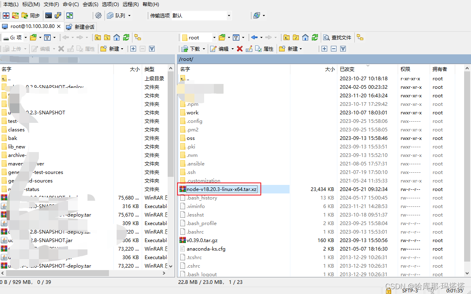Screen dimensions: 471x294
Task: Click local panel select files plus icon
Action: click(133, 49)
